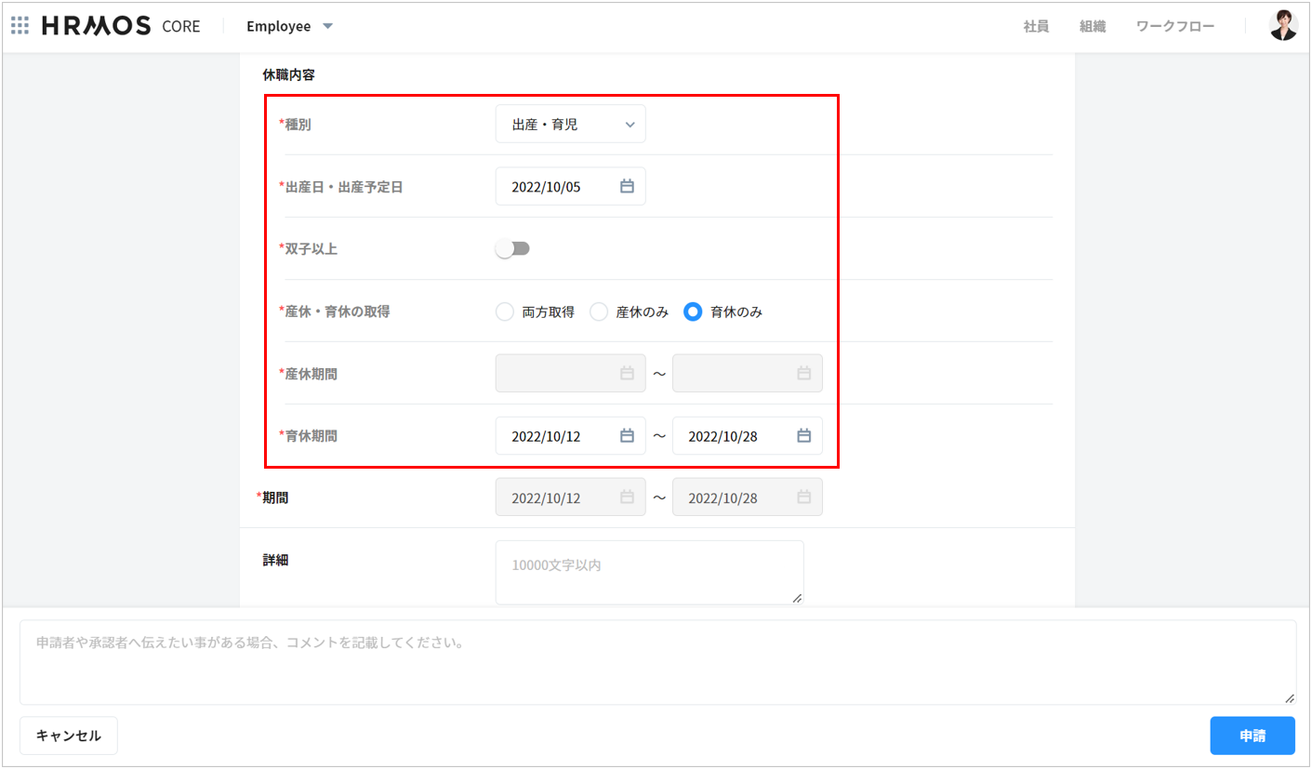Click calendar icon in 期間 start field
Viewport: 1312px width, 769px height.
627,497
